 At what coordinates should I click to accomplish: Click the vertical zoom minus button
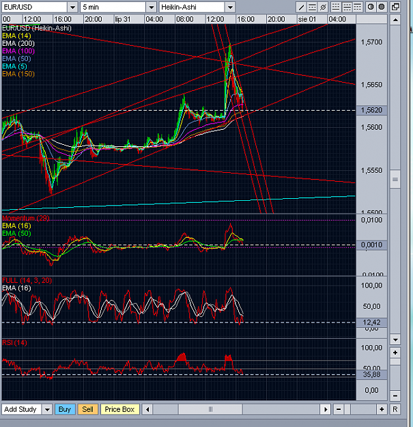[x=395, y=396]
